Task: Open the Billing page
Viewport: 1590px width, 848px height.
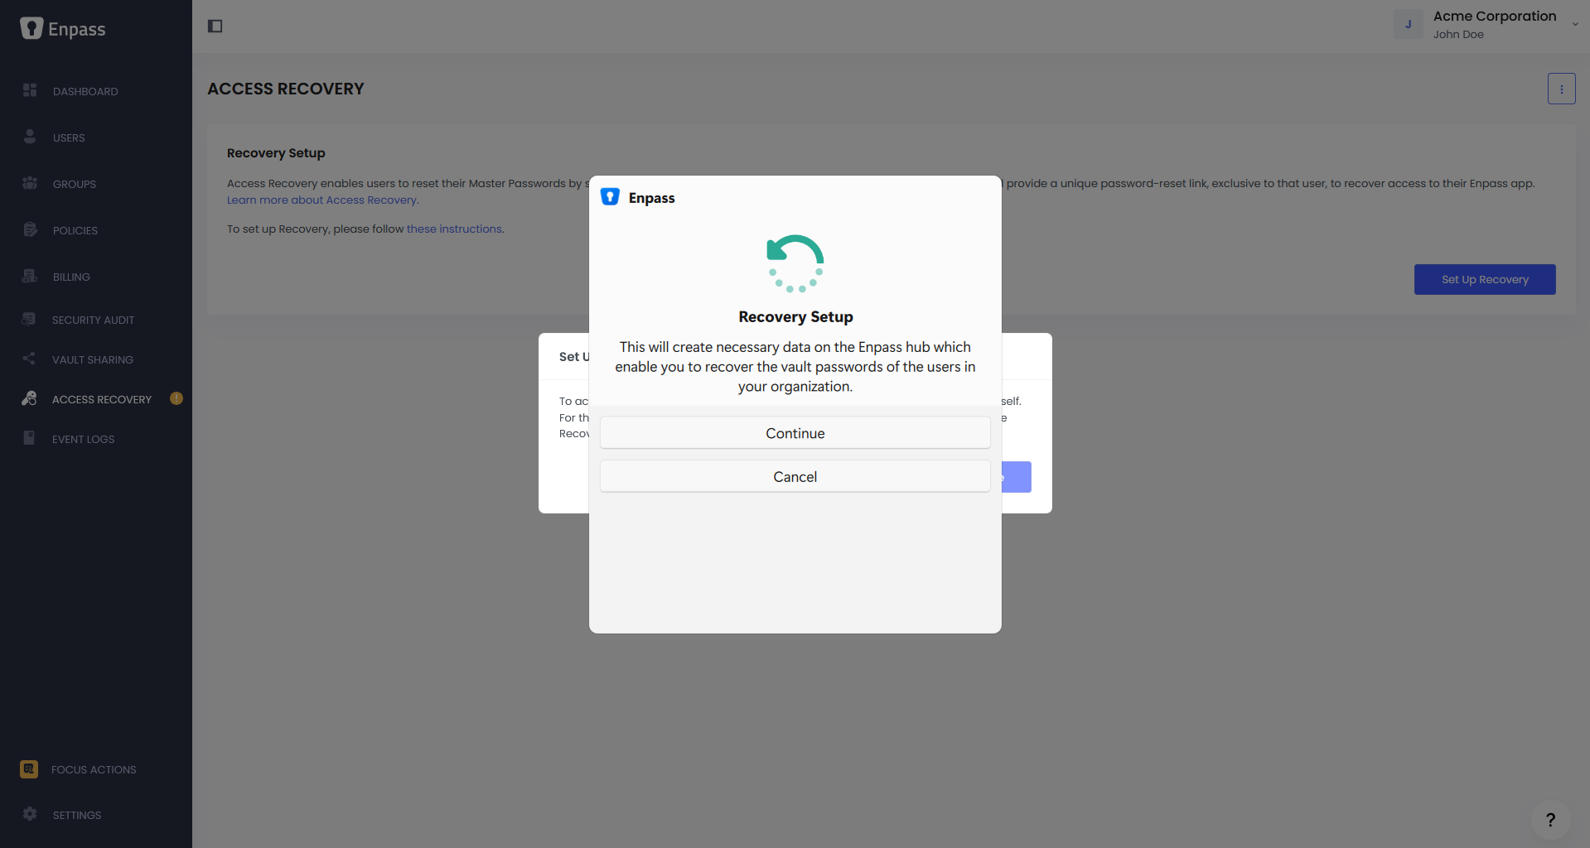Action: (x=71, y=277)
